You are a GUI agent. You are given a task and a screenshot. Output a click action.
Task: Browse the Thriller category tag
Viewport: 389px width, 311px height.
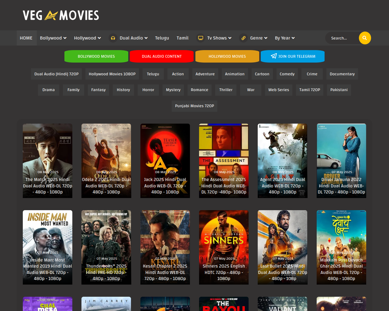(x=226, y=90)
